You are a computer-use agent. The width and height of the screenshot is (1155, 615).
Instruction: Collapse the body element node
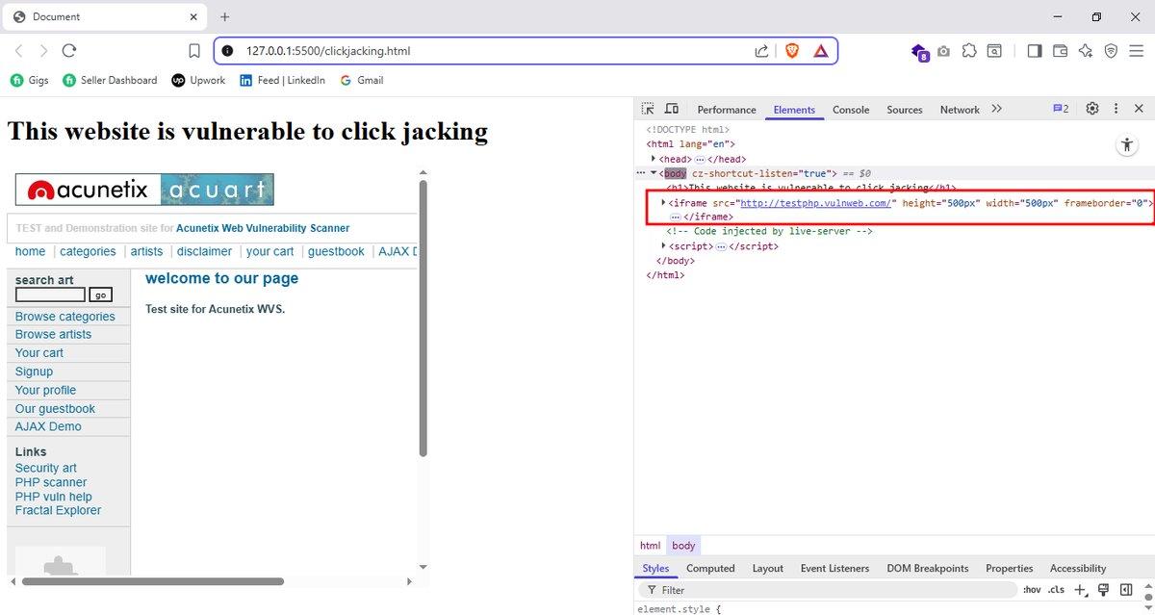point(654,173)
